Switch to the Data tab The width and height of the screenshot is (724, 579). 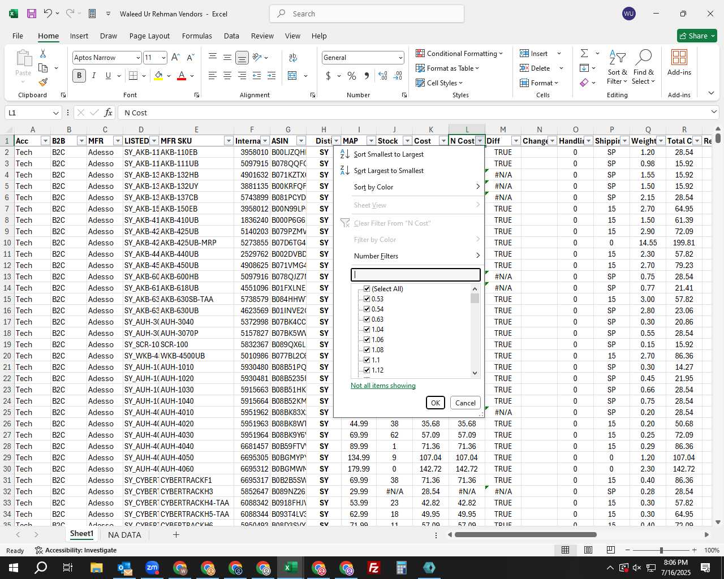pos(231,36)
